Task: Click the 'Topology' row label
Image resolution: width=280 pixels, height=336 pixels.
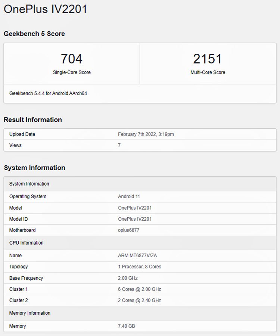Action: [x=18, y=267]
